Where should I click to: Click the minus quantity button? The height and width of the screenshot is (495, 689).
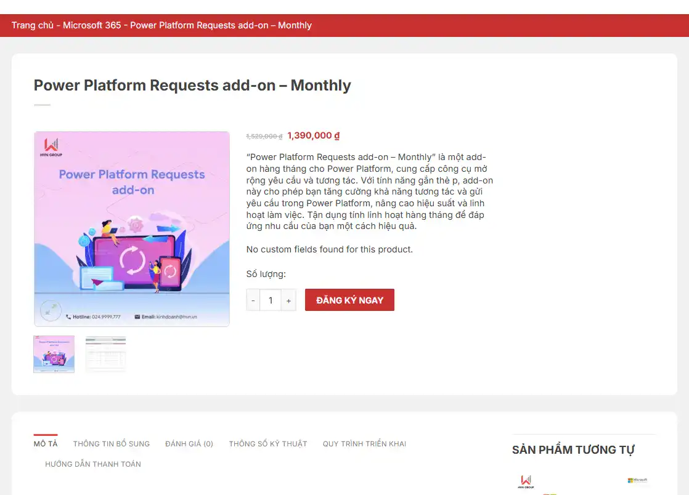click(x=253, y=300)
